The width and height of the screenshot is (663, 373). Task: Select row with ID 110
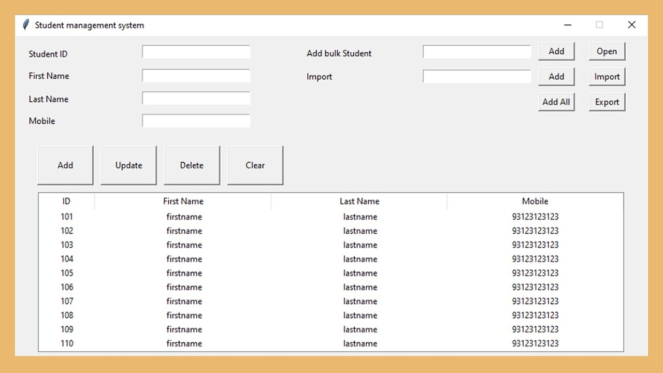tap(331, 343)
